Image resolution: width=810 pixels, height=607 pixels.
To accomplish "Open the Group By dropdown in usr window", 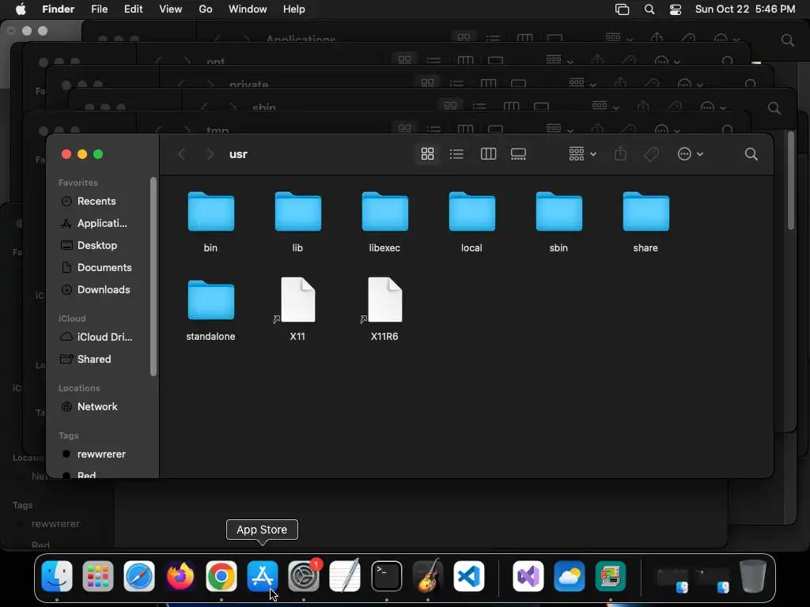I will [x=582, y=154].
